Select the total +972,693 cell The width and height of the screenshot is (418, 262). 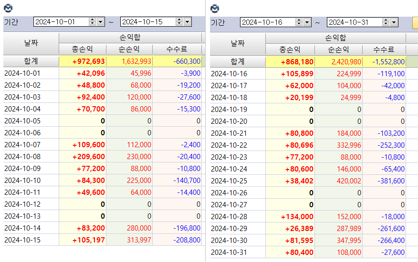[x=83, y=61]
